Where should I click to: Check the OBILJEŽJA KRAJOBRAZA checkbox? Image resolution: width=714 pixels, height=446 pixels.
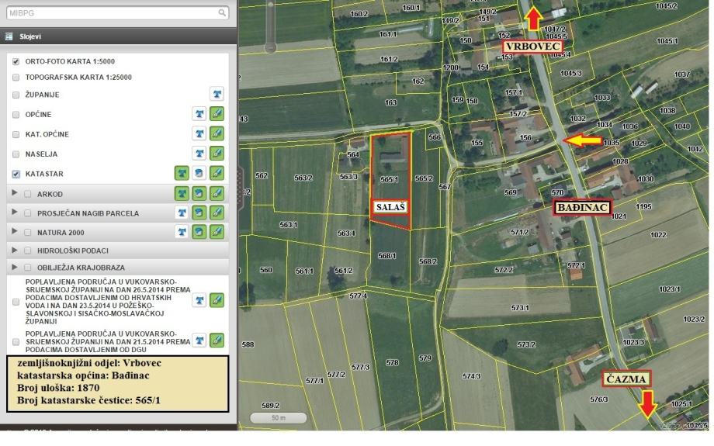pyautogui.click(x=28, y=267)
